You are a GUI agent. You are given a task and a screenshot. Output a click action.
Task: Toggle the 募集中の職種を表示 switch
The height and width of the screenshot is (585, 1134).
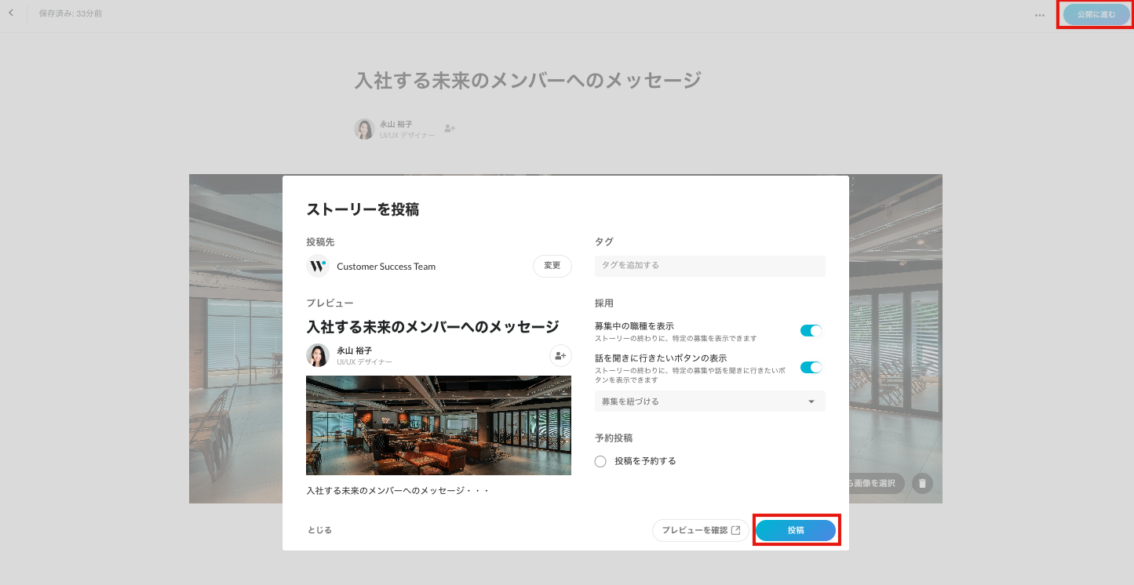click(x=811, y=331)
